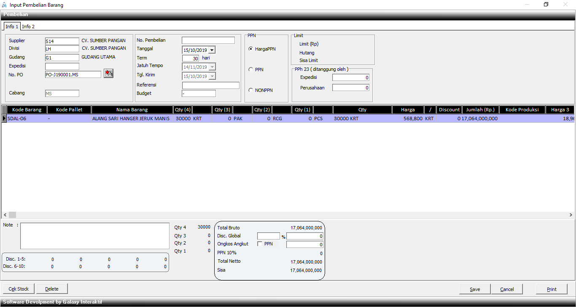Click the application icon in the title bar
The height and width of the screenshot is (307, 576).
4,5
